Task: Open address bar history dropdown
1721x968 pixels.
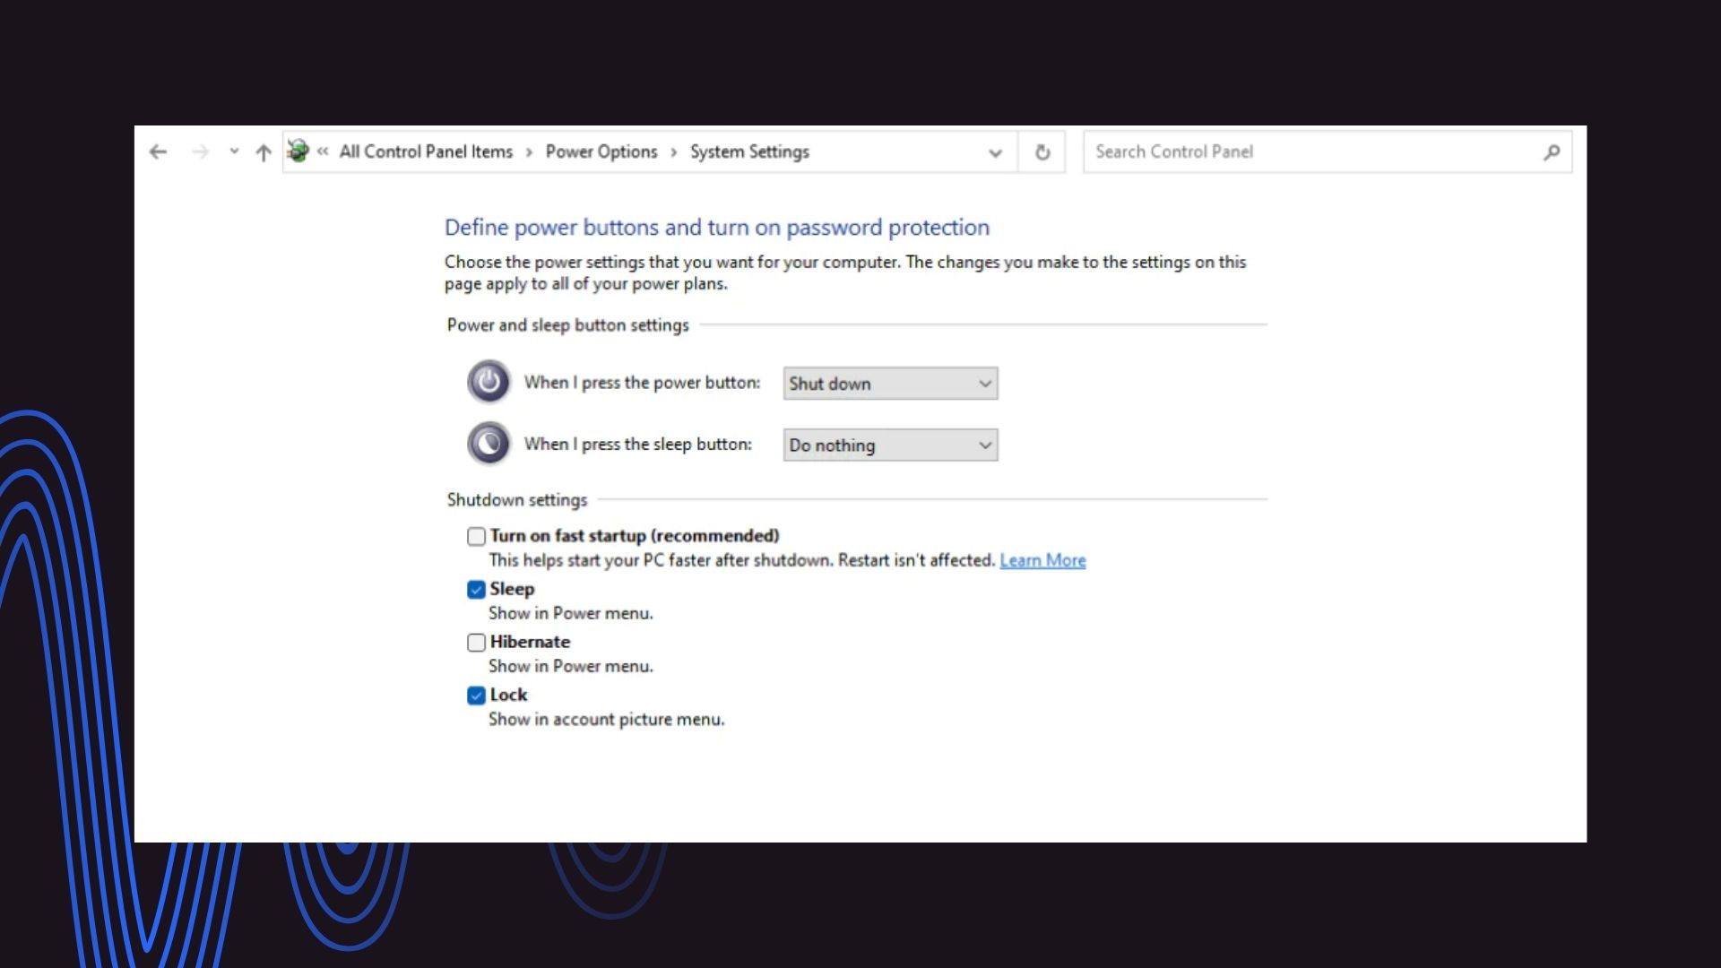Action: (995, 152)
